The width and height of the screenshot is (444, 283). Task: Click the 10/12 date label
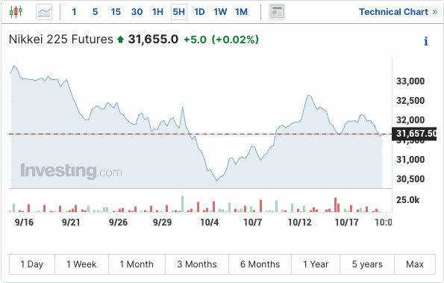299,223
